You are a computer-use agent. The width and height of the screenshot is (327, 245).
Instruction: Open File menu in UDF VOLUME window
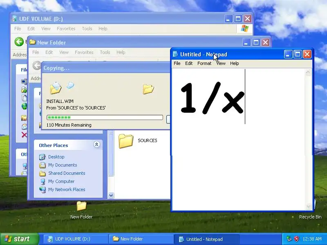(x=18, y=29)
